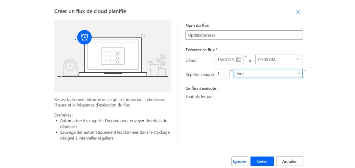355x168 pixels.
Task: Click the blue Créer button
Action: tap(262, 161)
